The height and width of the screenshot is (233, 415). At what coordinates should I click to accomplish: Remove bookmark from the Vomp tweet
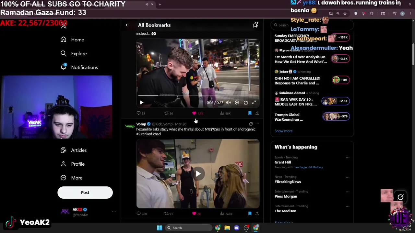[x=250, y=214]
